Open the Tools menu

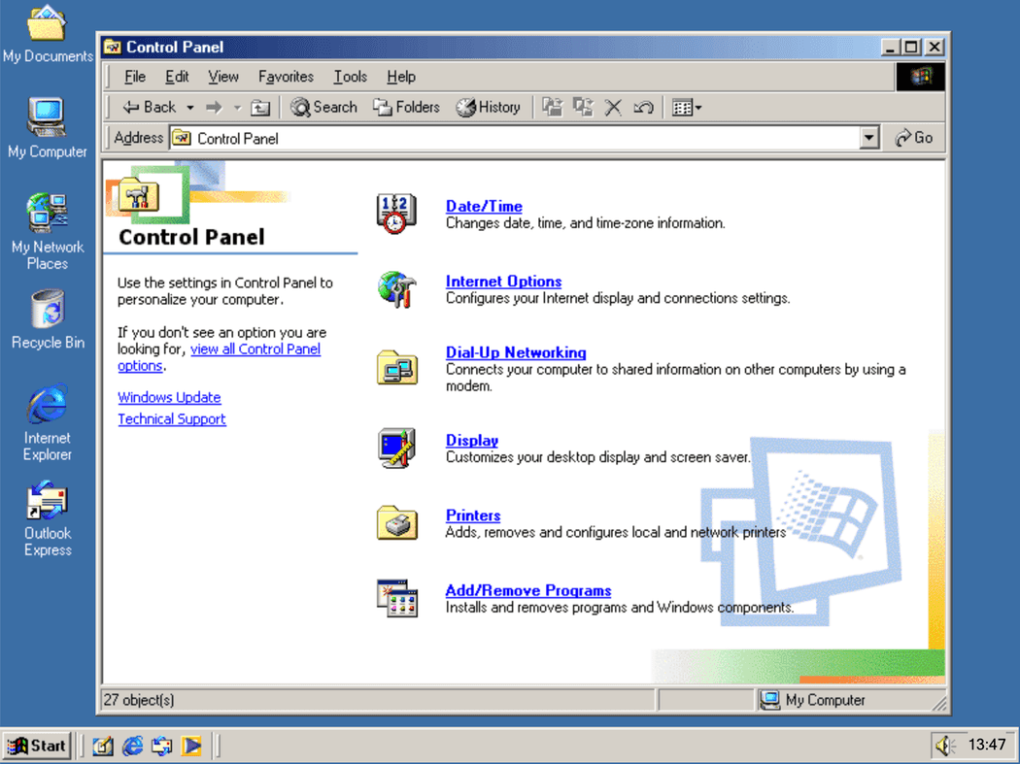[350, 76]
